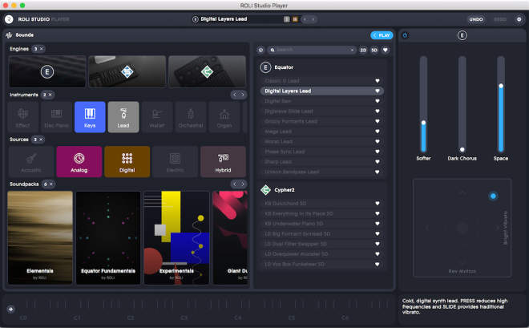Toggle the 2D filter

tap(363, 50)
